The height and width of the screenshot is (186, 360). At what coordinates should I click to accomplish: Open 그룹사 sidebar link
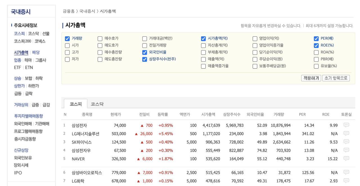[x=40, y=60]
